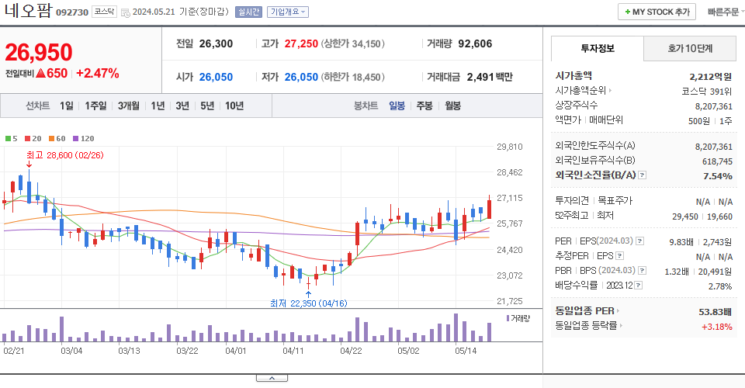Select the 5년 line chart period
The width and height of the screenshot is (745, 388).
(207, 106)
